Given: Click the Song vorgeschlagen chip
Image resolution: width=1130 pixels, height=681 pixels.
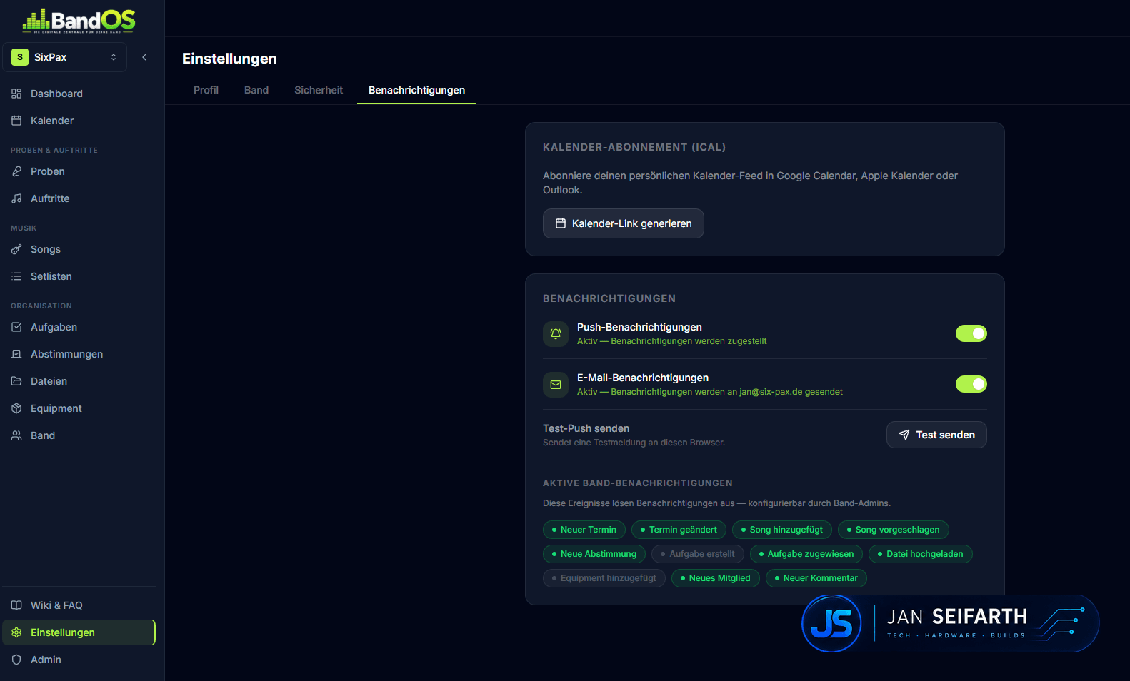Looking at the screenshot, I should pos(894,530).
